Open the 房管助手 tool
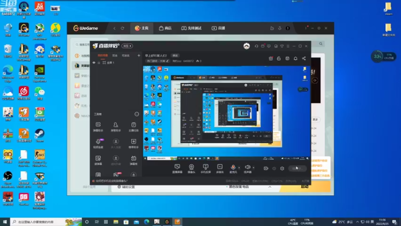Viewport: 401px width, 226px height. pos(116,127)
